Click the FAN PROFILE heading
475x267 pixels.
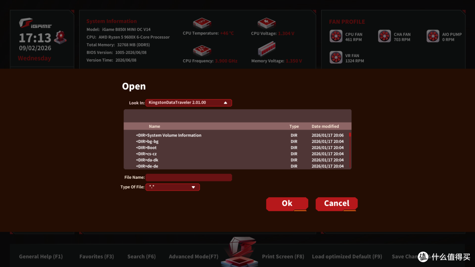click(x=347, y=22)
